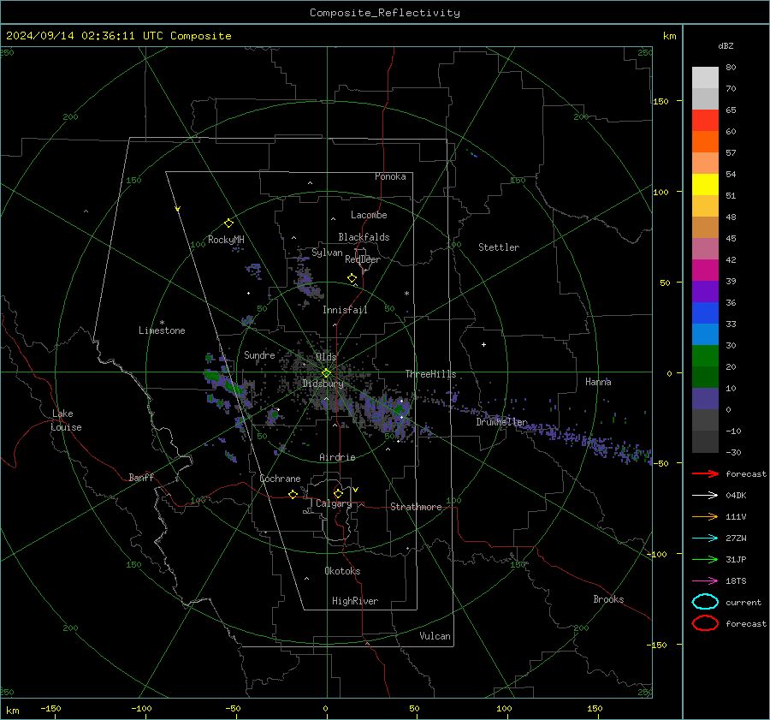This screenshot has width=770, height=720.
Task: Click the Drumheller town label
Action: (x=501, y=422)
